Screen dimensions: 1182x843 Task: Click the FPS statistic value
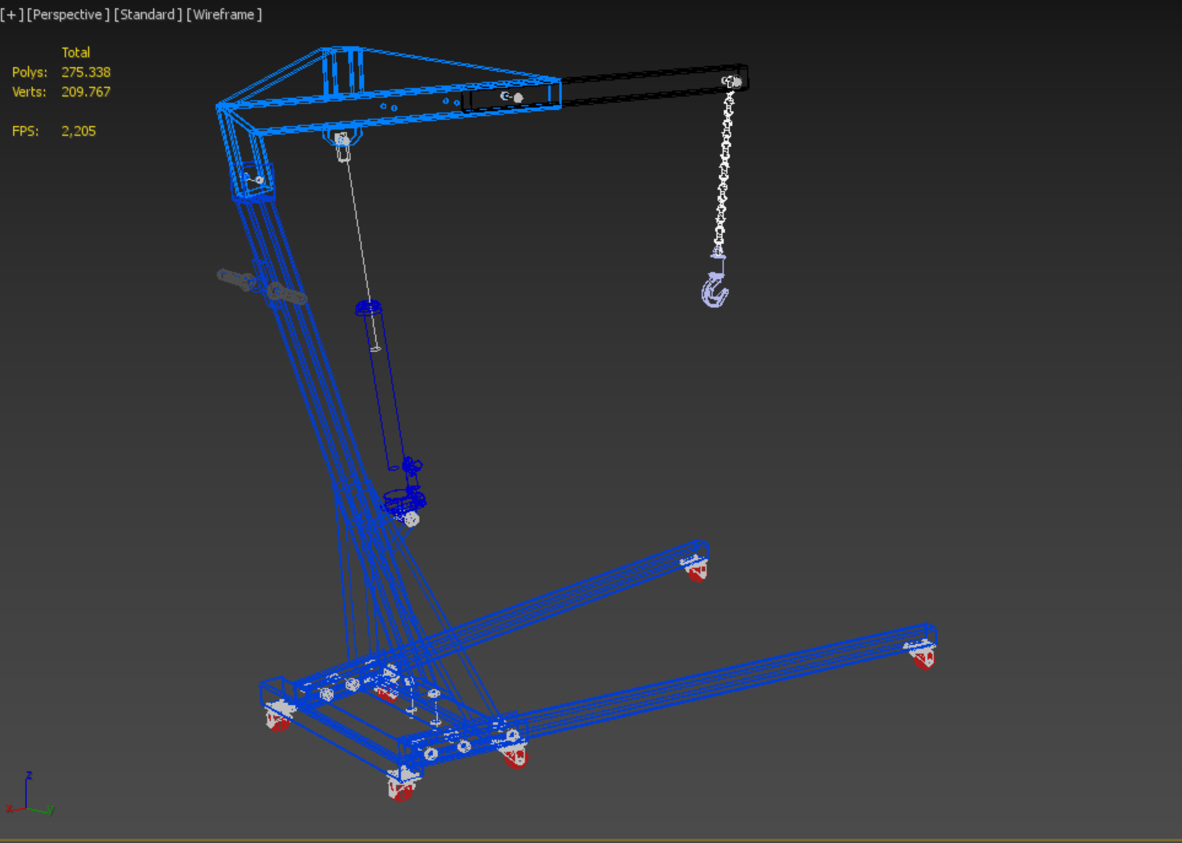[x=78, y=131]
